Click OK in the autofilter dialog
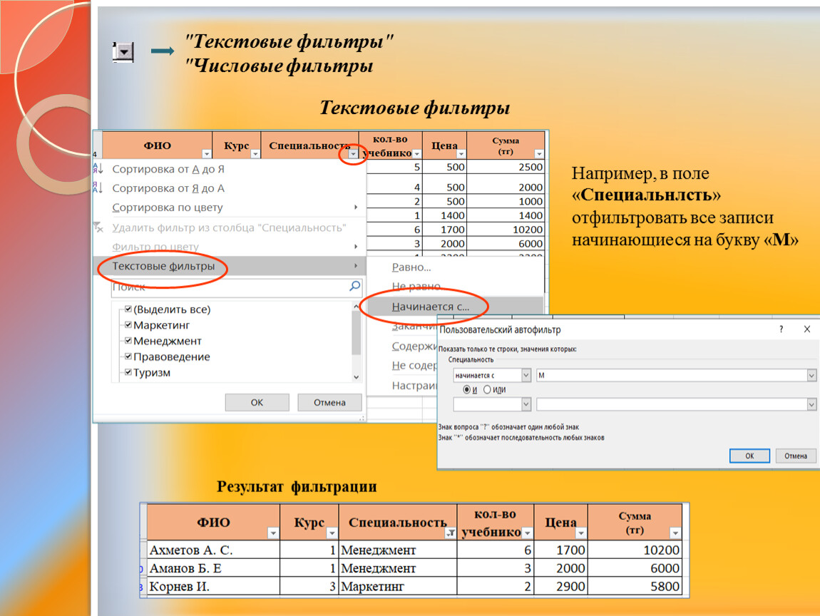 pos(749,456)
